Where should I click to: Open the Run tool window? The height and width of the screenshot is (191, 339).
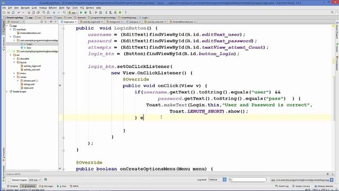(61, 186)
